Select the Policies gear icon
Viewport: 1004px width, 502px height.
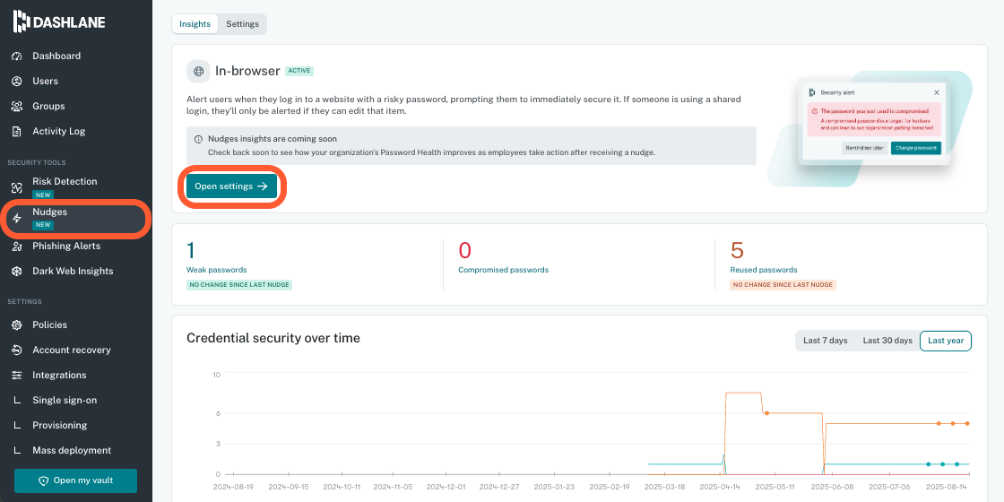[17, 325]
